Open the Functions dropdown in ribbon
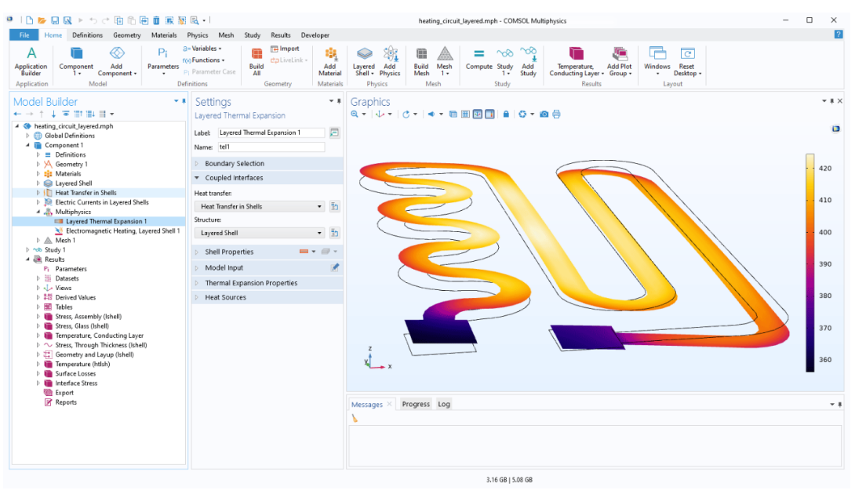 pos(203,60)
